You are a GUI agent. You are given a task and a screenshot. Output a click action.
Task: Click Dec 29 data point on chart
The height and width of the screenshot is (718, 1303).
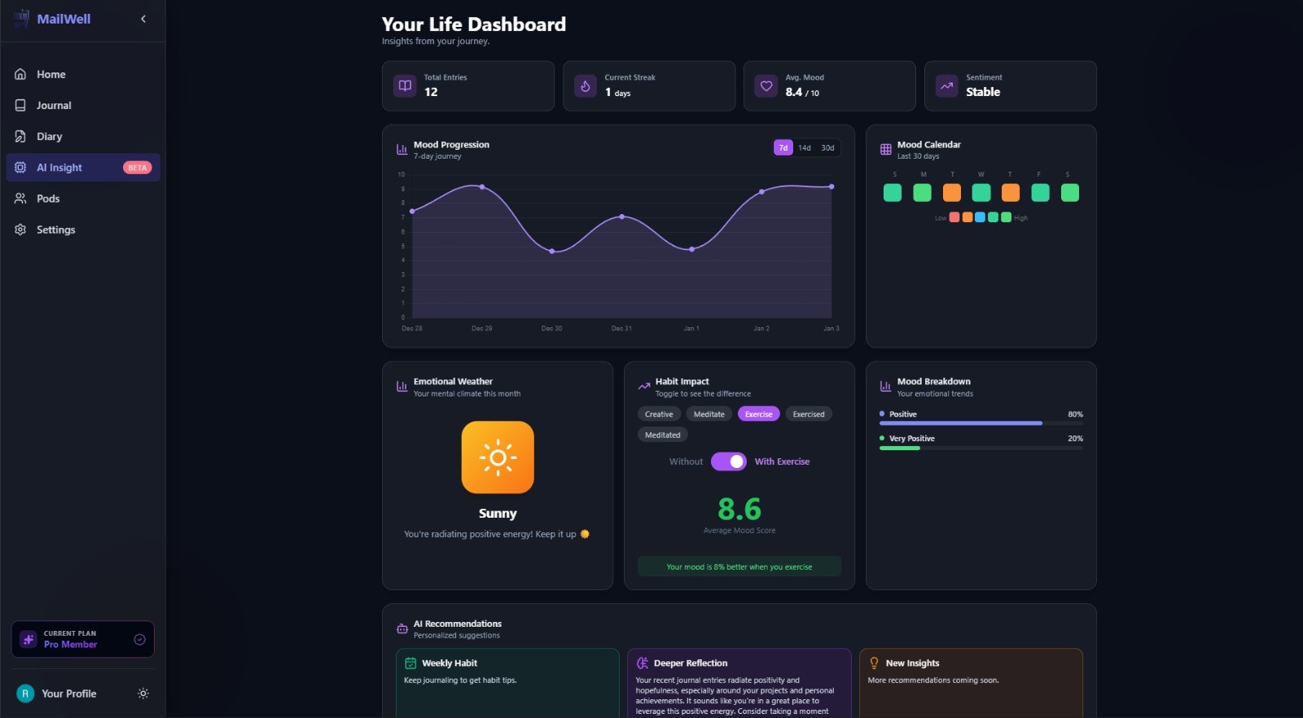482,187
